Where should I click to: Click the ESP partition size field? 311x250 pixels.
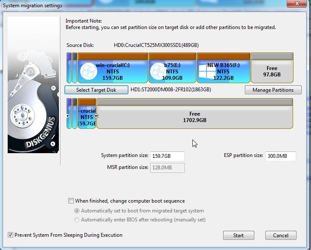(x=280, y=156)
